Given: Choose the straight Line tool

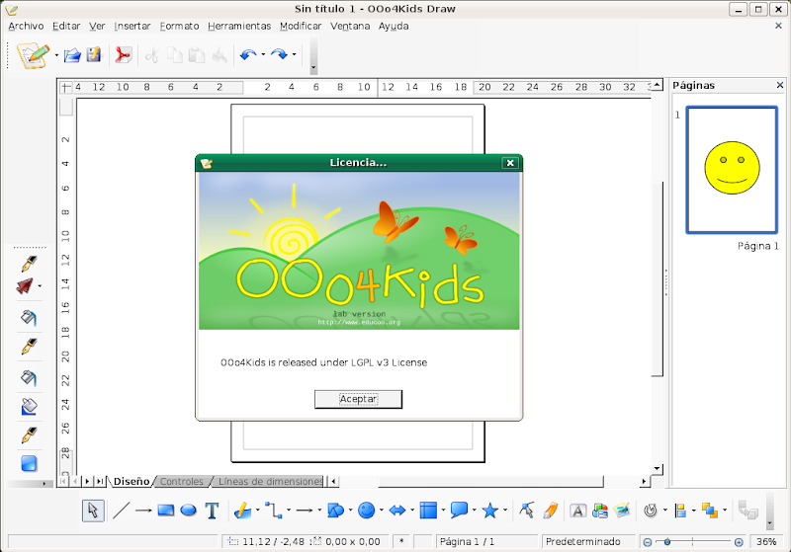Looking at the screenshot, I should coord(121,511).
